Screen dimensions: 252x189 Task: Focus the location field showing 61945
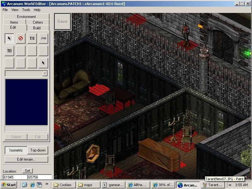pyautogui.click(x=15, y=177)
